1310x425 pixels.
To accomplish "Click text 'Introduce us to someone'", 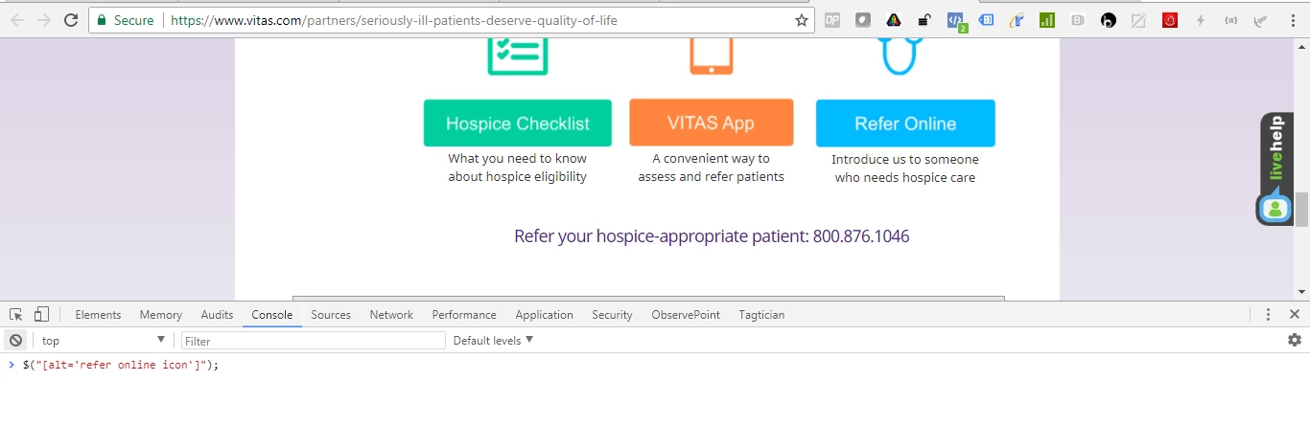I will pos(905,160).
